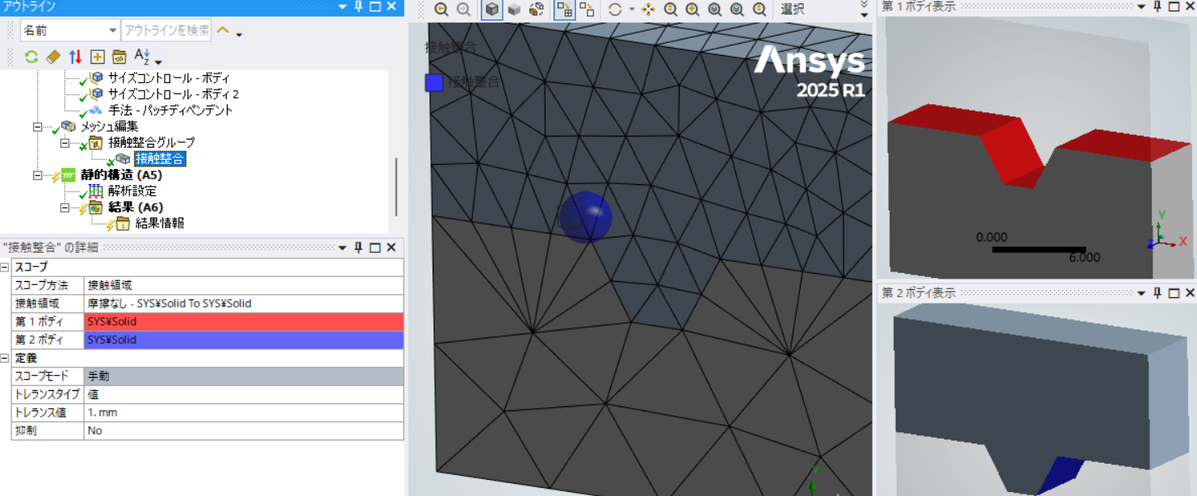Collapse the 静的構造 (A5) tree node

tap(37, 175)
